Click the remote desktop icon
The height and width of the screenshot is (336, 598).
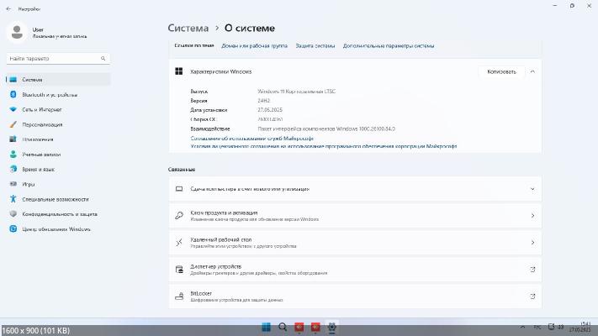coord(179,242)
